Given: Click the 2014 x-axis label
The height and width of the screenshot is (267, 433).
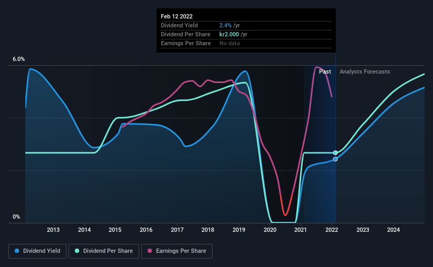Looking at the screenshot, I should pyautogui.click(x=84, y=230).
